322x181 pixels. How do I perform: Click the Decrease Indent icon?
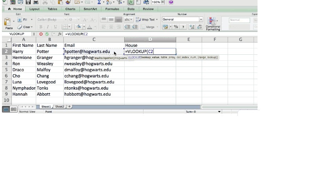point(127,27)
